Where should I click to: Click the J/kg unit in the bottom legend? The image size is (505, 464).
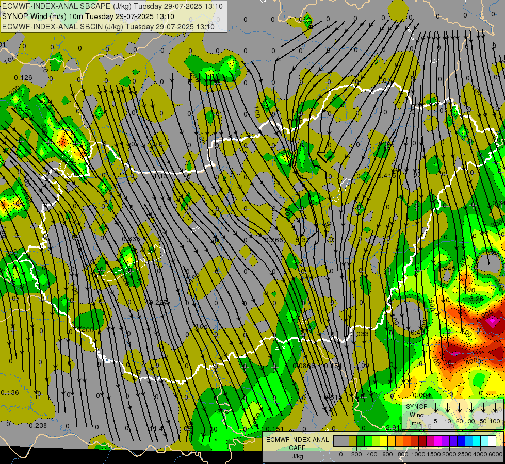(x=297, y=456)
